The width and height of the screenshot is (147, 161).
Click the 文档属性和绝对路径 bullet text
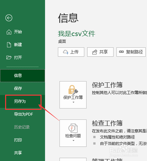(117, 137)
